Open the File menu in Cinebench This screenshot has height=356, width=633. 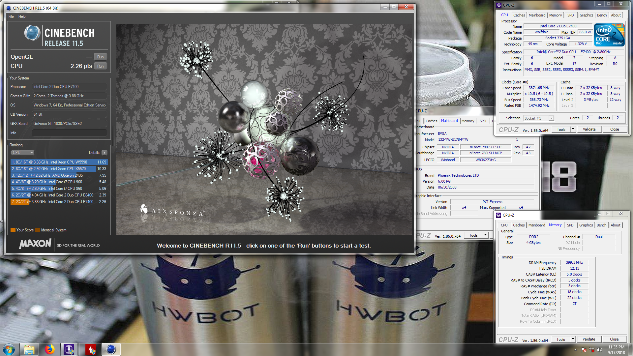tap(11, 16)
